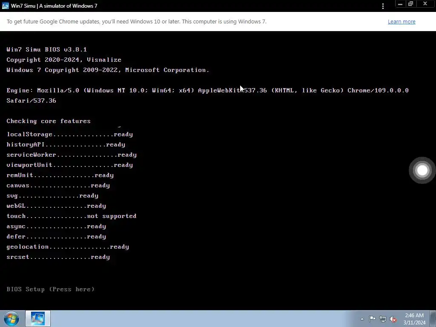Open the three-dot menu in title bar
436x327 pixels.
click(383, 6)
